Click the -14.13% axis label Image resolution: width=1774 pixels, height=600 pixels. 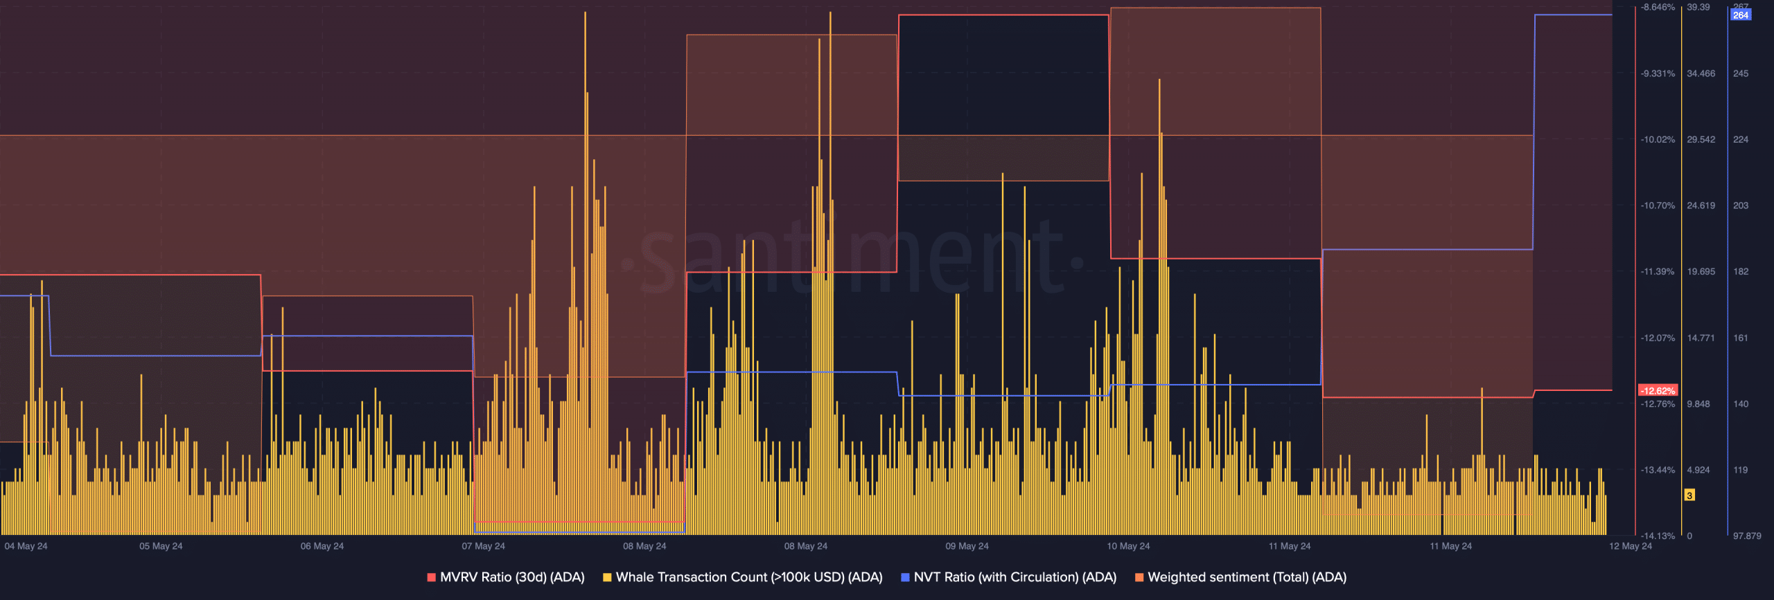1658,536
